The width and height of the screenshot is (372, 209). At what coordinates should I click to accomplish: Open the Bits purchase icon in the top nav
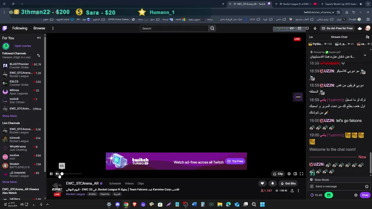pyautogui.click(x=315, y=28)
